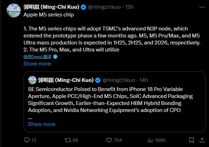Expand quoted post with Show more
The height and width of the screenshot is (147, 209).
point(42,124)
